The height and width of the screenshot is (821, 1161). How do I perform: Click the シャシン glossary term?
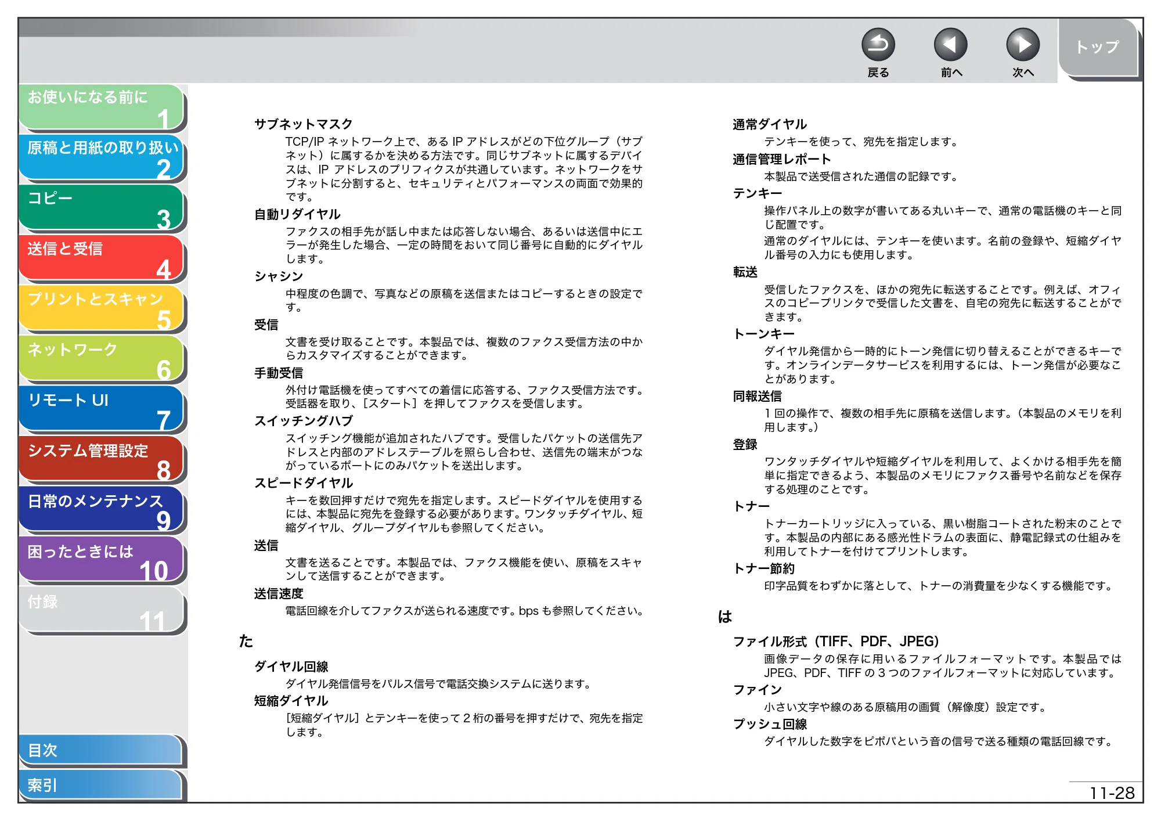[x=279, y=276]
